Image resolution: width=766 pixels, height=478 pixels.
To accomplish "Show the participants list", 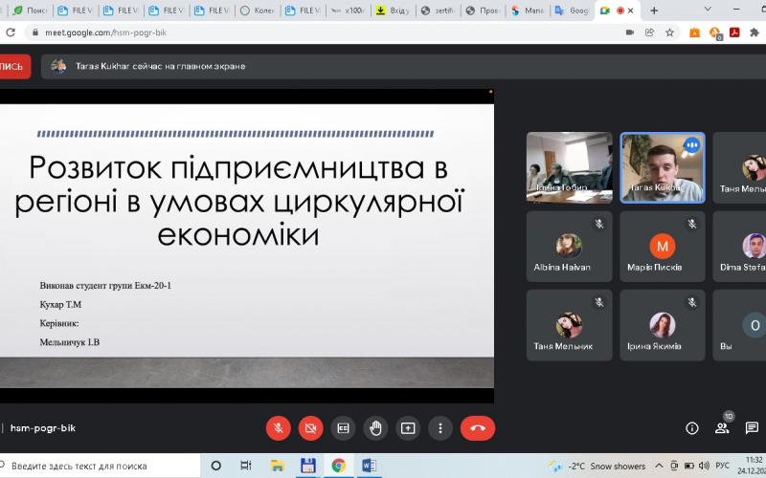I will [x=722, y=428].
